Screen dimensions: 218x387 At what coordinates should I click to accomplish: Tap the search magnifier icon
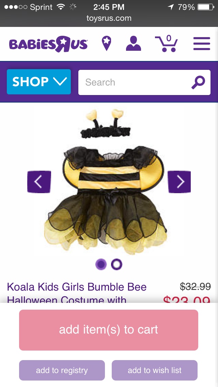[x=198, y=82]
